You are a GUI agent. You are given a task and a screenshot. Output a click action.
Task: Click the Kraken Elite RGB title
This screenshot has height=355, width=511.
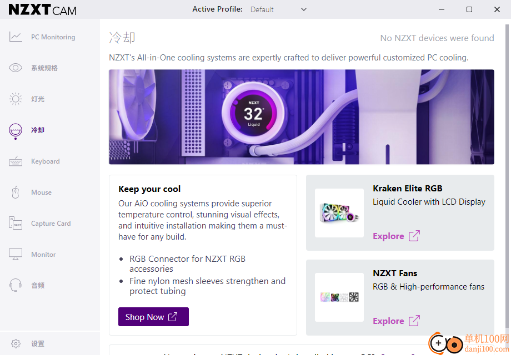click(x=407, y=189)
